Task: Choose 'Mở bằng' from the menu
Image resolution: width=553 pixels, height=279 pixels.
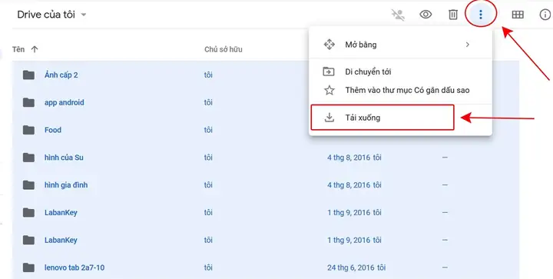Action: 400,45
